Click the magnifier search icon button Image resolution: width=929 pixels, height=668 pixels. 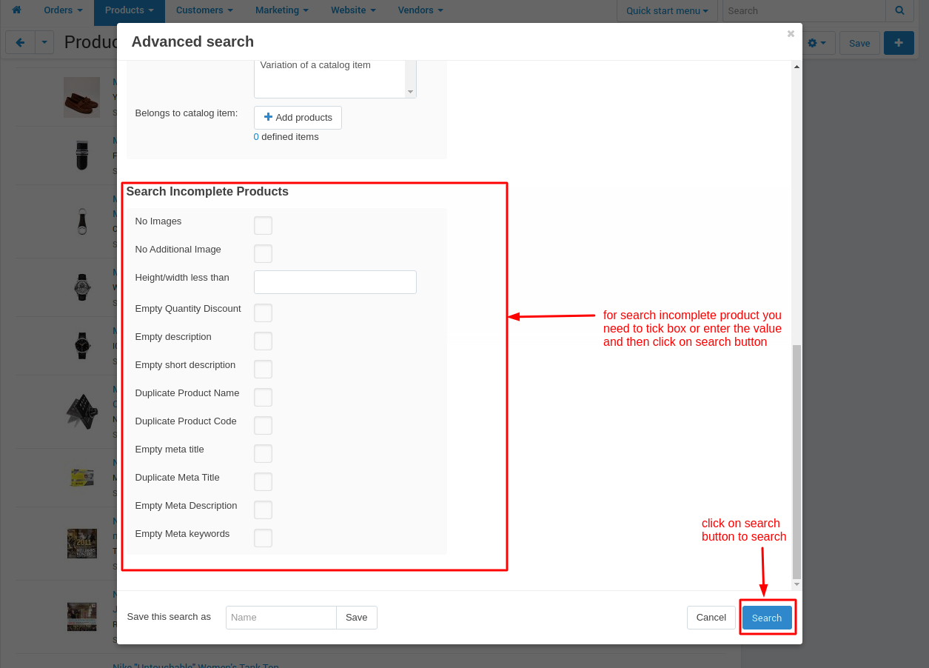tap(899, 10)
